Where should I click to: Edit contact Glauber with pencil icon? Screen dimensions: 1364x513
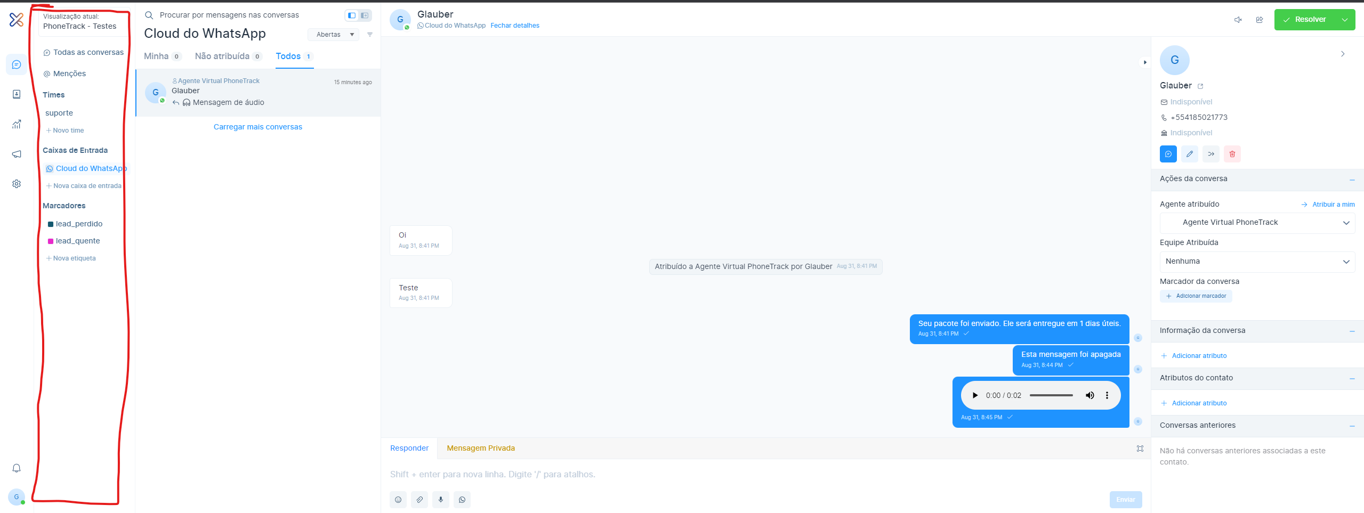[1189, 154]
